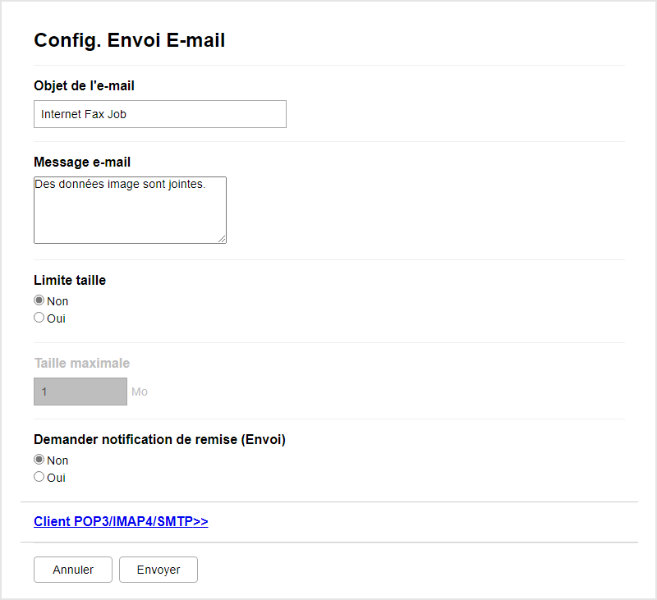Click the Message text area resize handle
The width and height of the screenshot is (657, 600).
[222, 239]
